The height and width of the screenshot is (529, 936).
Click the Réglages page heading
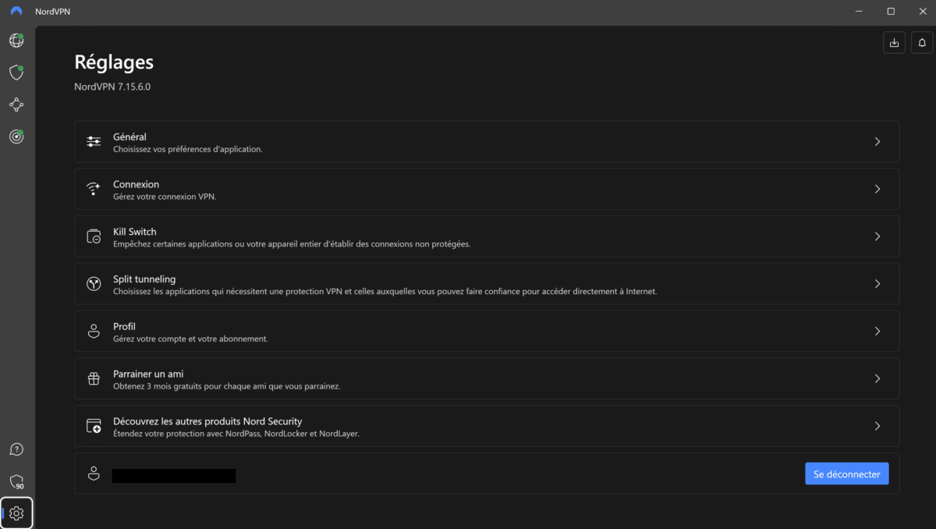(114, 62)
